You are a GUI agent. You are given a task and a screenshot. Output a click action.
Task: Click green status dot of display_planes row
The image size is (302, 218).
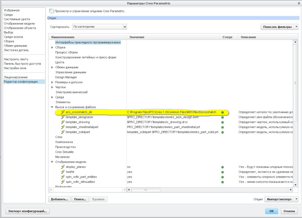pos(222,167)
